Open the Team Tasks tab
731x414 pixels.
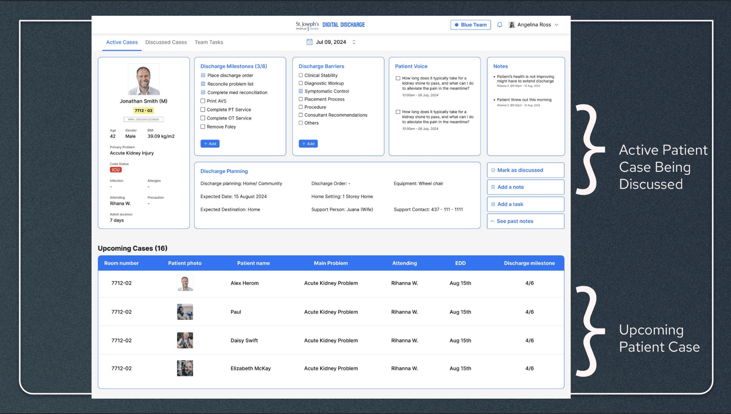(x=209, y=42)
